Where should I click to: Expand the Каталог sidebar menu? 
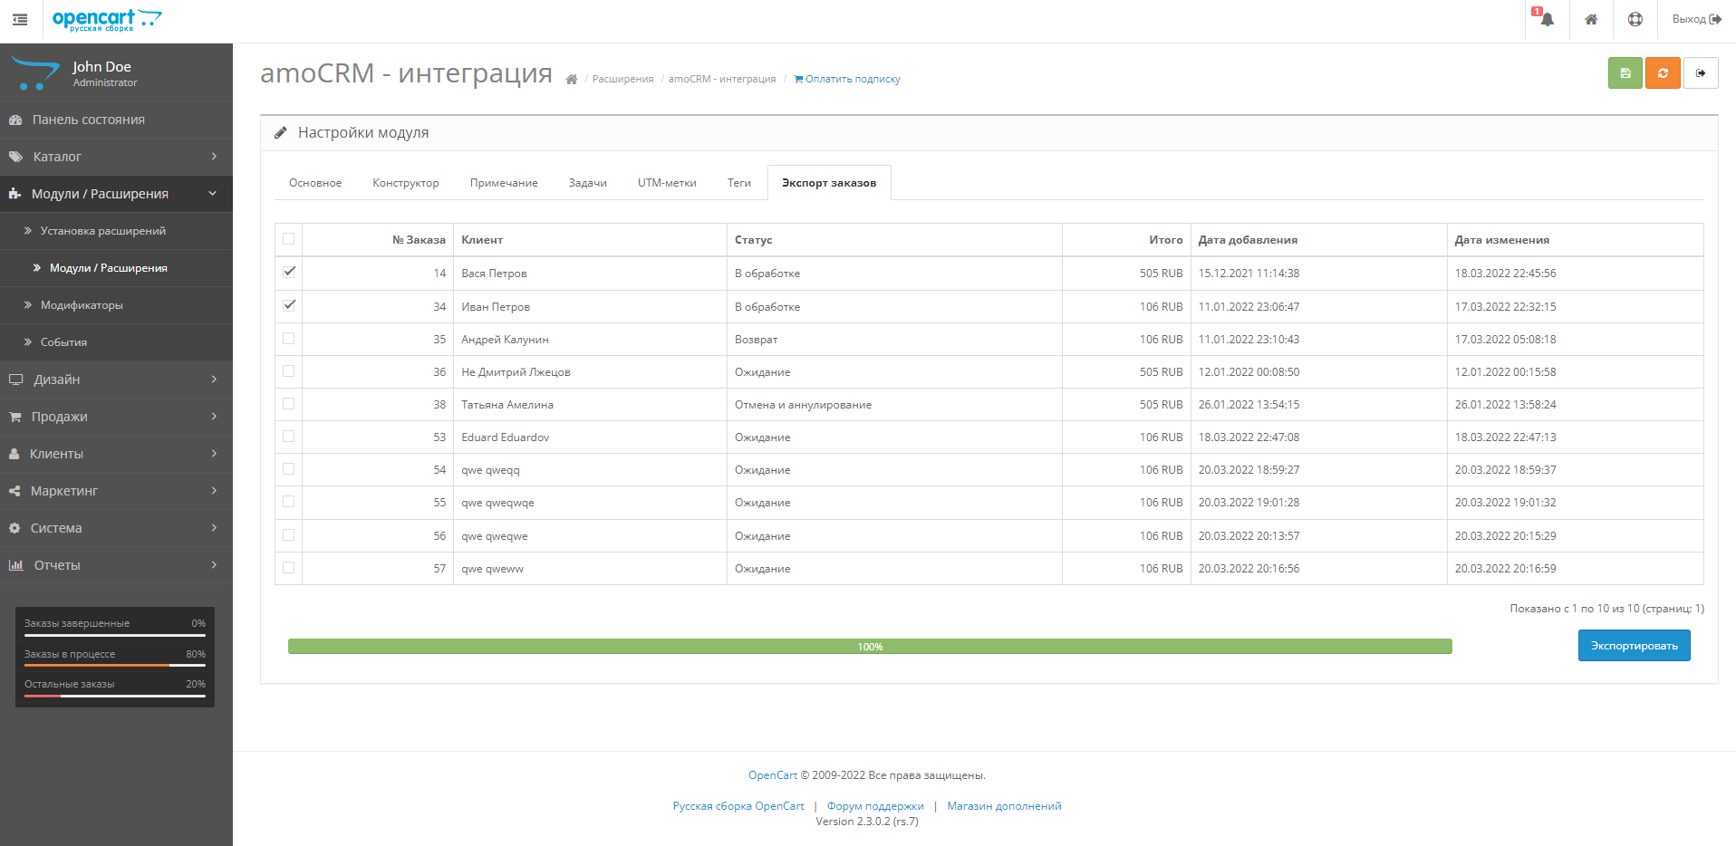pyautogui.click(x=113, y=157)
